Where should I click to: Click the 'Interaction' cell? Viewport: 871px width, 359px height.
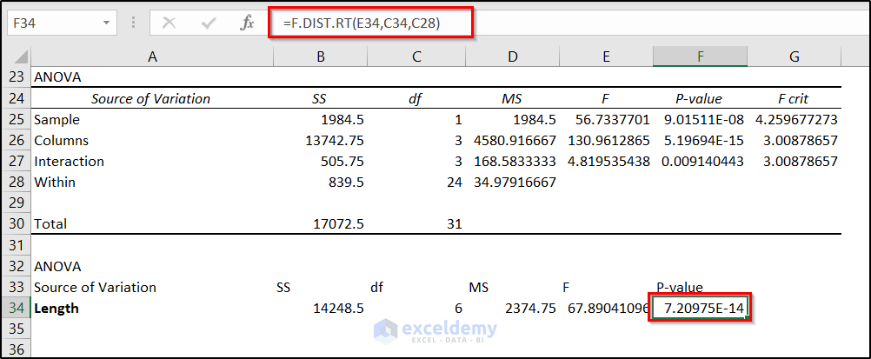pyautogui.click(x=69, y=161)
